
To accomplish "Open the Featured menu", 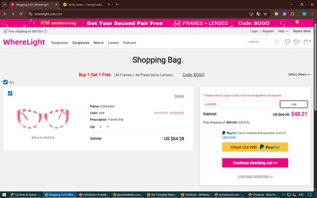I will coord(129,43).
